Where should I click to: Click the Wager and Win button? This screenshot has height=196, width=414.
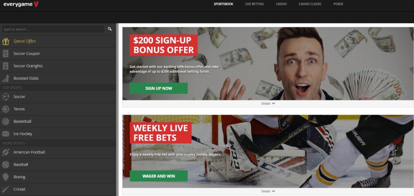pyautogui.click(x=158, y=176)
